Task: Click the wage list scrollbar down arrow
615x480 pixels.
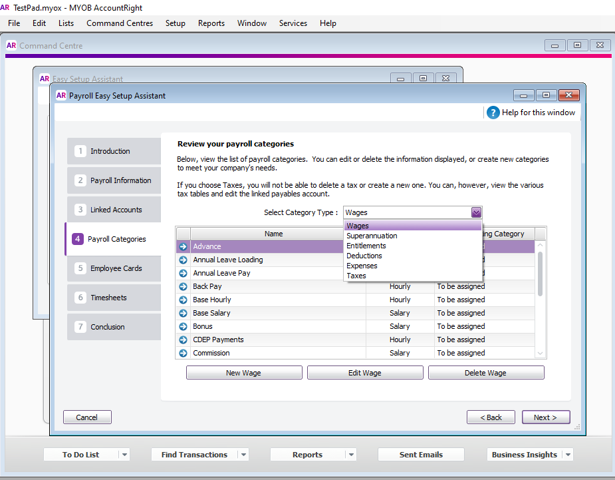Action: (540, 353)
